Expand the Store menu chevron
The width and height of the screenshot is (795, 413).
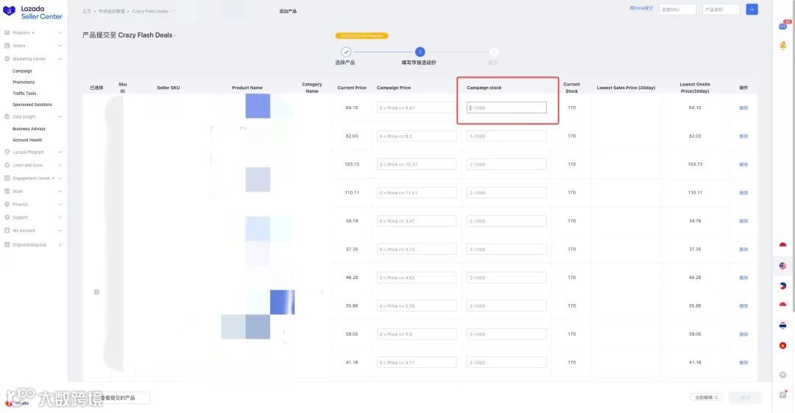60,191
